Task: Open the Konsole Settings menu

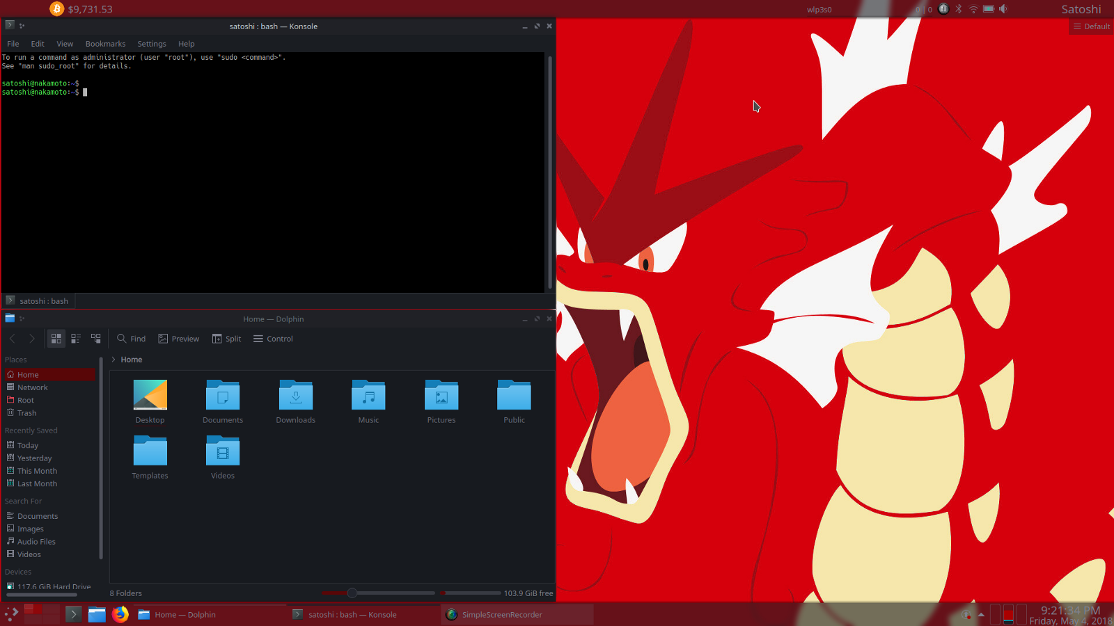Action: point(152,44)
